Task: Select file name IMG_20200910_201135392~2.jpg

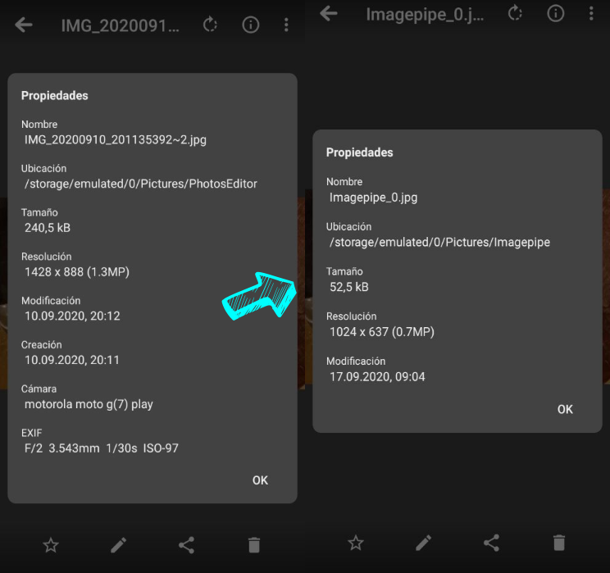Action: point(116,139)
